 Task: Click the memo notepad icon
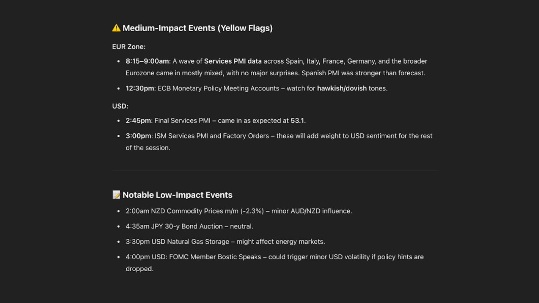(116, 195)
